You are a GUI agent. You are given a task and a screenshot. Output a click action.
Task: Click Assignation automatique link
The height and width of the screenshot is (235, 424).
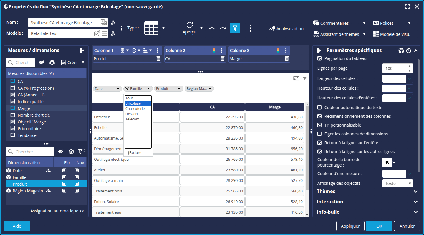coord(57,211)
